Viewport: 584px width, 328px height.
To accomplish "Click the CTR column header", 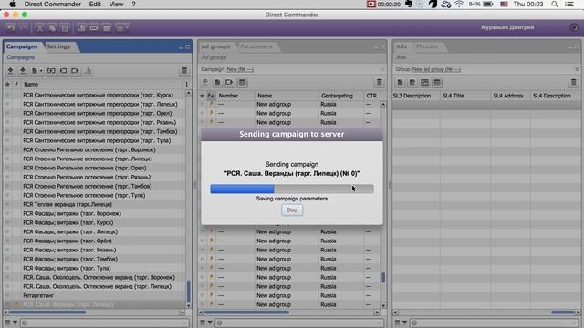I will 371,96.
